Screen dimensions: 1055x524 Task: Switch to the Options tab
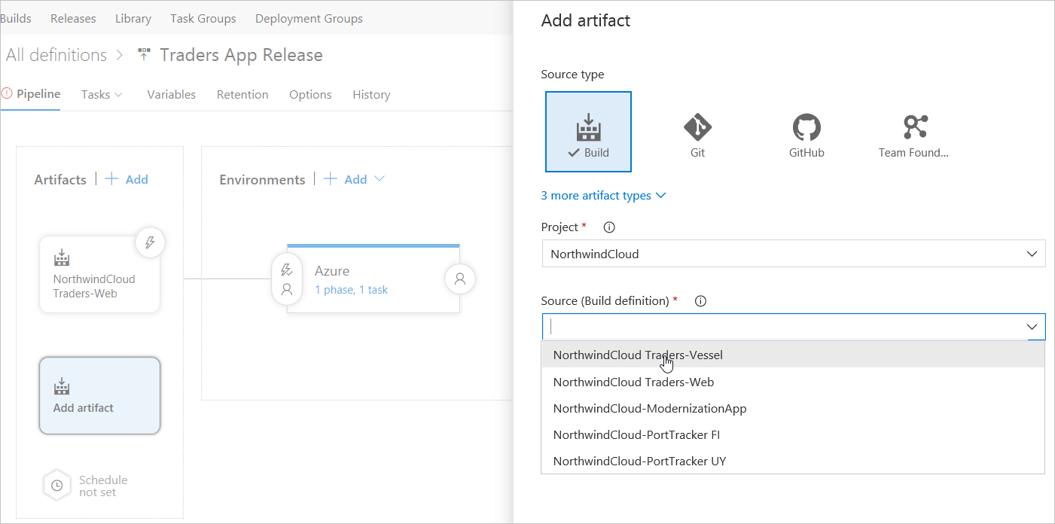point(310,95)
